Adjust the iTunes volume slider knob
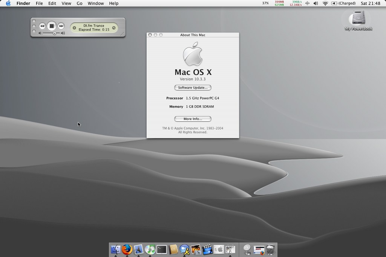Image resolution: width=386 pixels, height=257 pixels. [x=55, y=33]
